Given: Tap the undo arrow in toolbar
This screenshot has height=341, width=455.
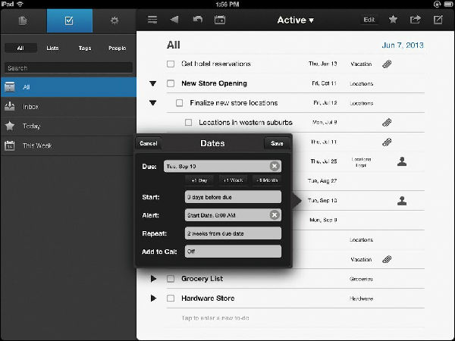Looking at the screenshot, I should [x=198, y=20].
